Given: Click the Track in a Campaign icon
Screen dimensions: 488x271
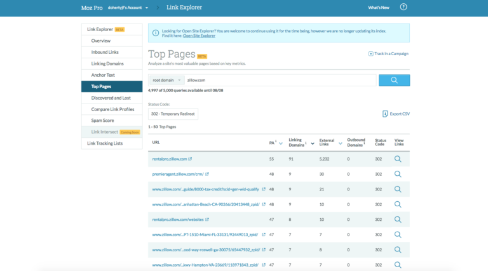Looking at the screenshot, I should click(370, 54).
